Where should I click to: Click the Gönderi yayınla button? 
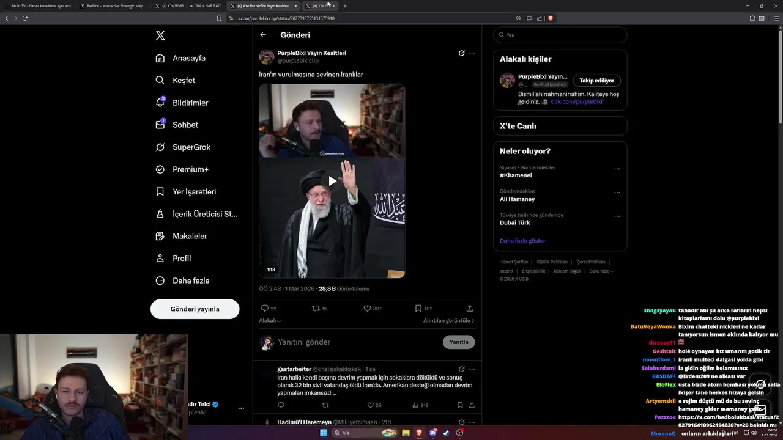(x=195, y=309)
